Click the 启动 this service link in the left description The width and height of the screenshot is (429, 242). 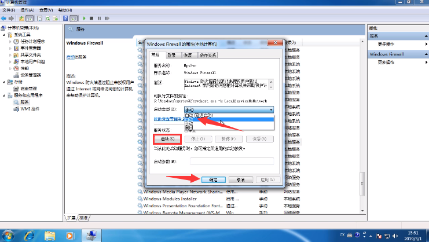click(70, 57)
